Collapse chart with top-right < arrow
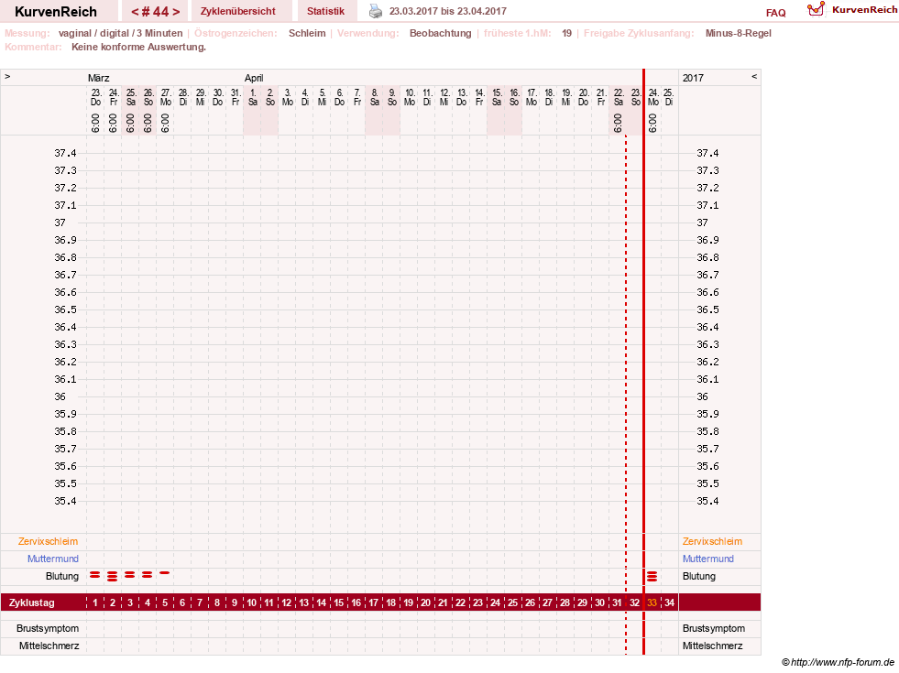This screenshot has width=899, height=673. pyautogui.click(x=754, y=76)
